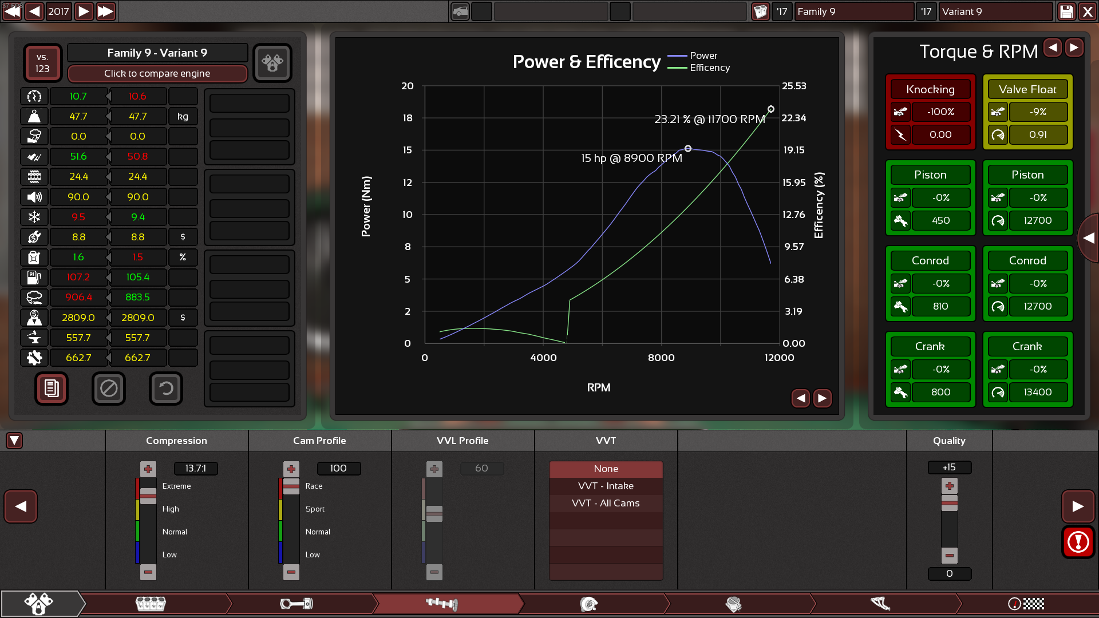Select the VVT - Intake option
The image size is (1099, 618).
point(606,486)
